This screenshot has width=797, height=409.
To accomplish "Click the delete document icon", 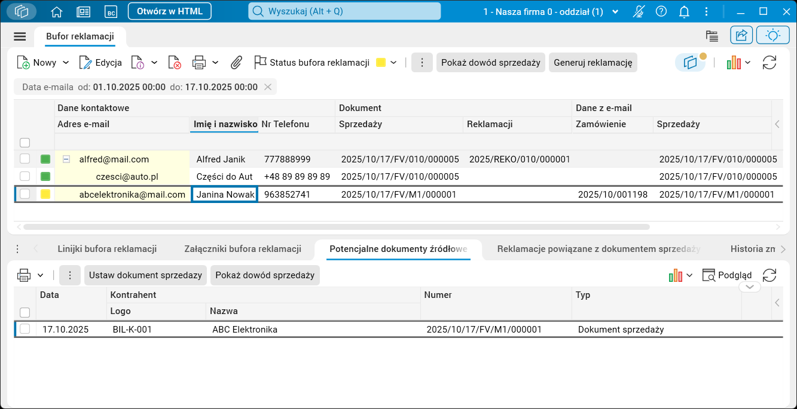I will tap(175, 63).
